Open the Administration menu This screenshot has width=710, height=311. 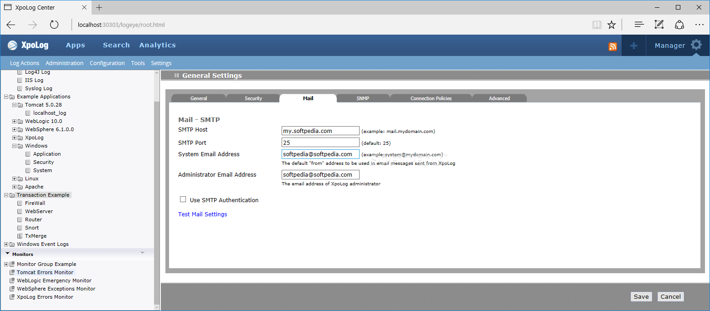[x=65, y=63]
